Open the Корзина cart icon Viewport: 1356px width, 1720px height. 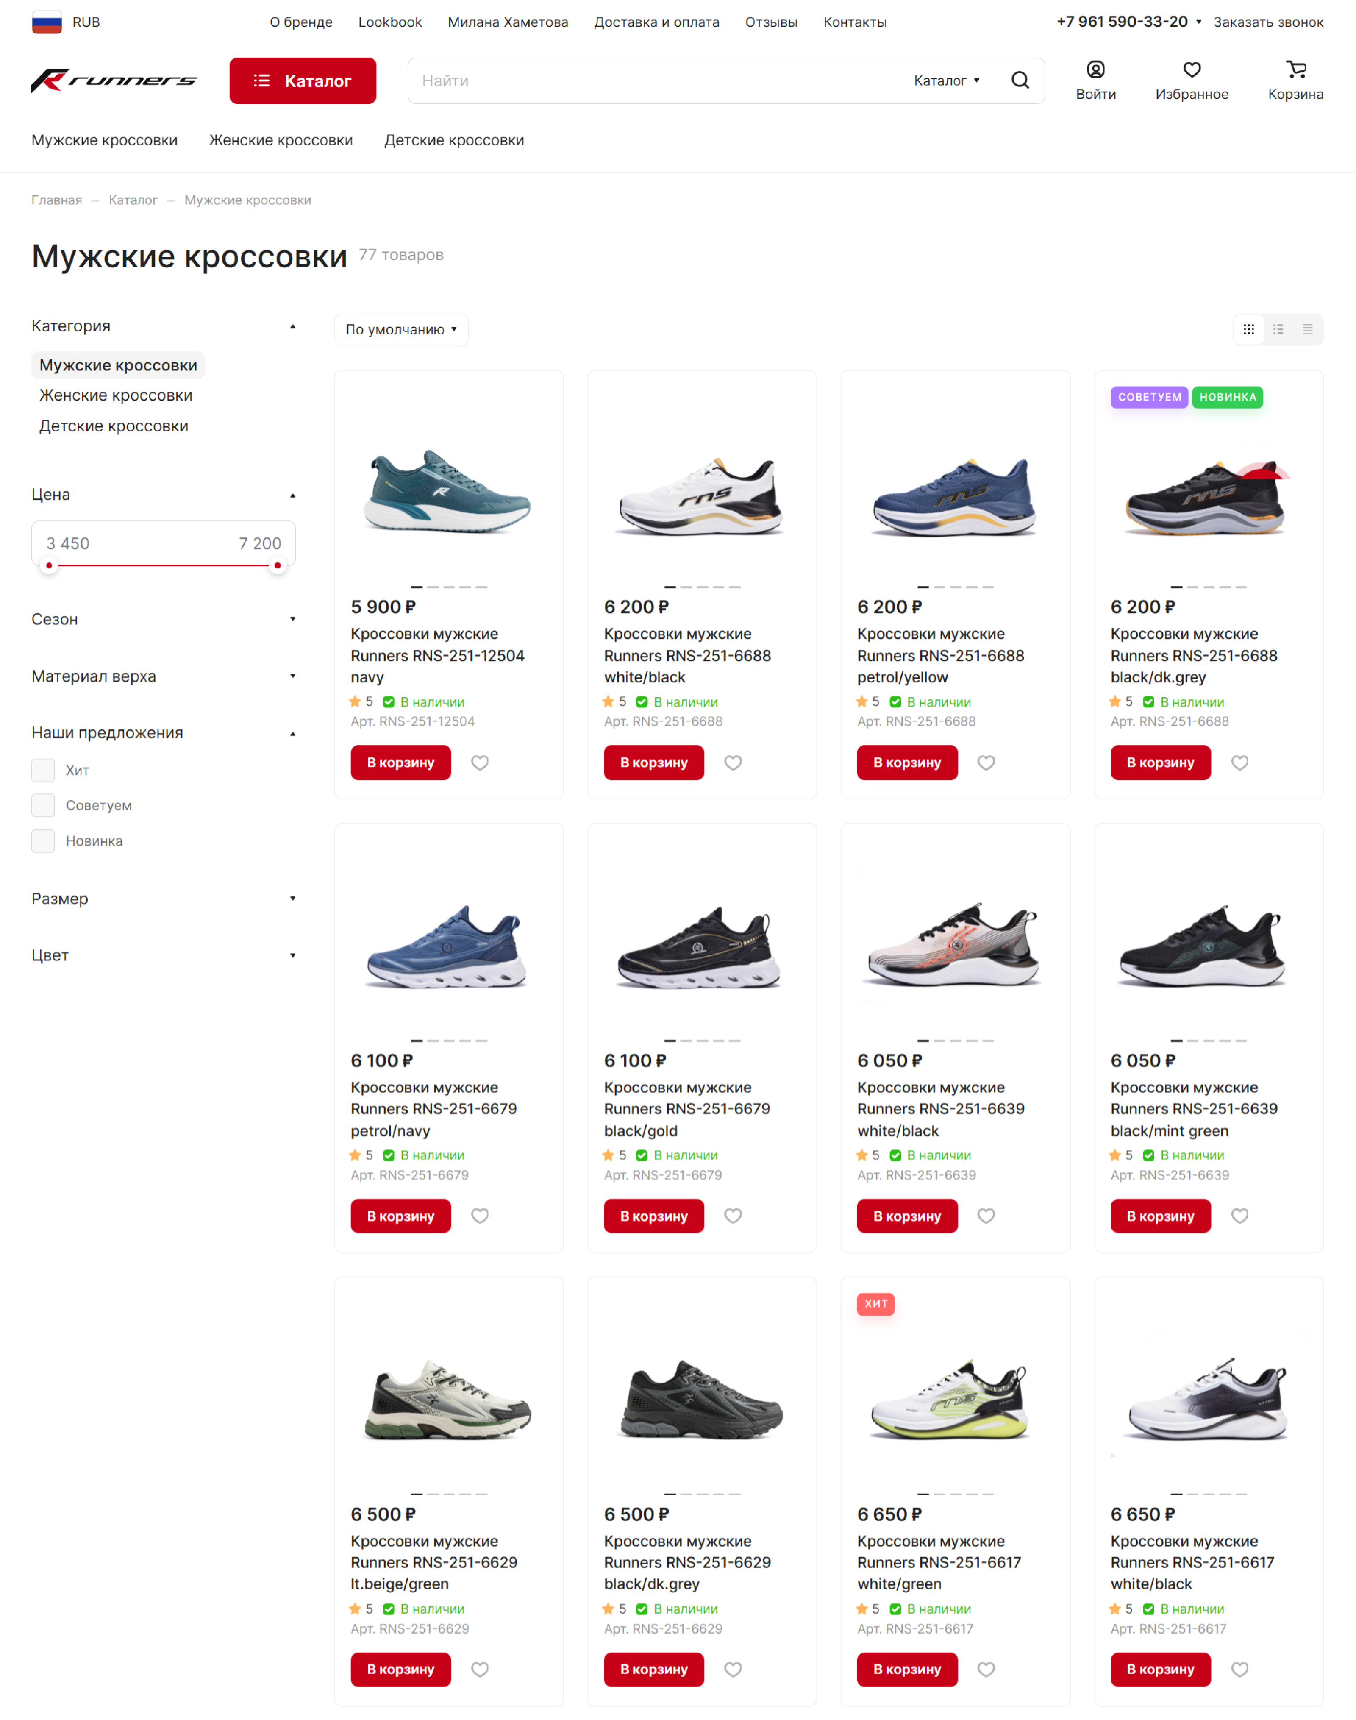[1296, 70]
